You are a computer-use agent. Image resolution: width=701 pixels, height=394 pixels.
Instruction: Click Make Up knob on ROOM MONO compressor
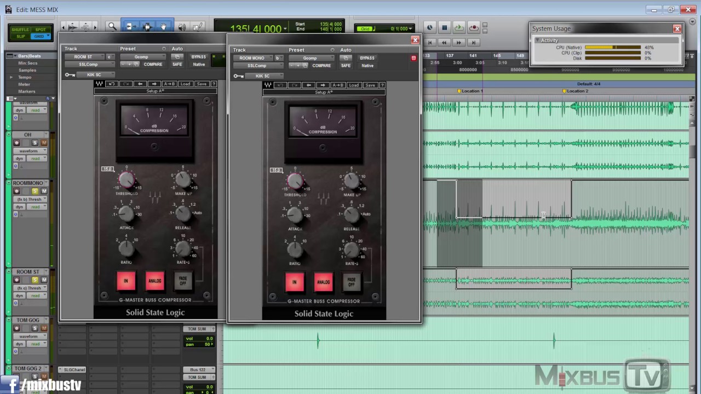(x=351, y=181)
